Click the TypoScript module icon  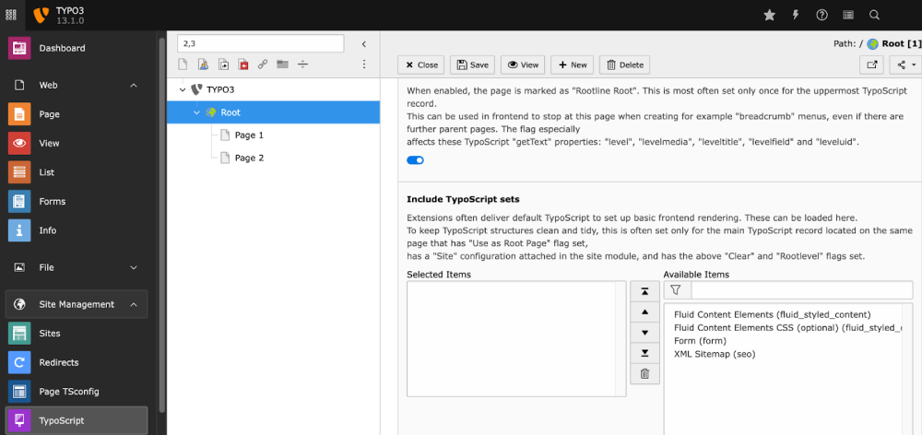pyautogui.click(x=19, y=421)
